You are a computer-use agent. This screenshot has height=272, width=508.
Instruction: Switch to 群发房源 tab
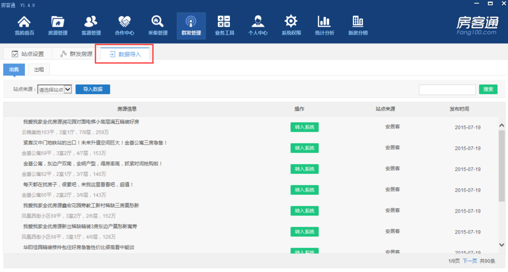[76, 54]
